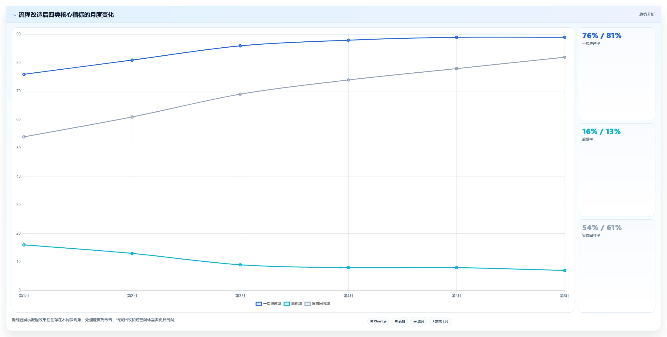This screenshot has height=337, width=667.
Task: Select the 进度 chip
Action: [419, 321]
